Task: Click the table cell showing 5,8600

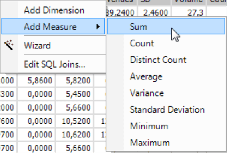Action: (36, 81)
